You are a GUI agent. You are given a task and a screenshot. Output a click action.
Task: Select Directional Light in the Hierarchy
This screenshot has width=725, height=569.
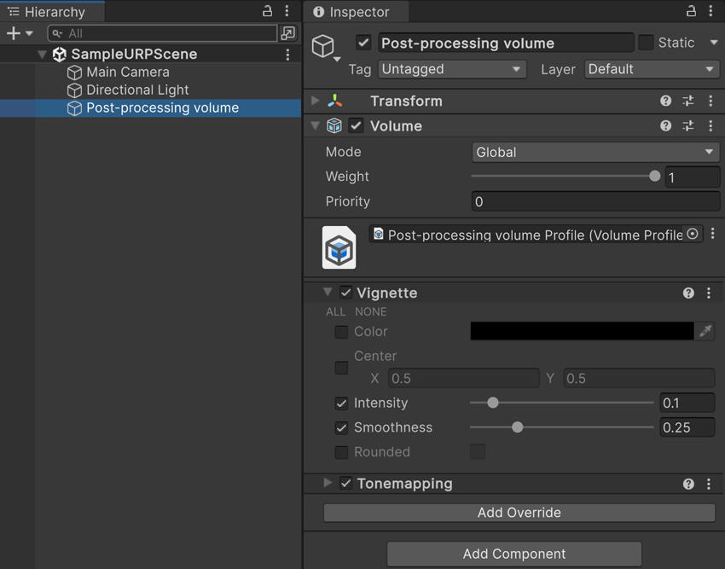point(139,90)
